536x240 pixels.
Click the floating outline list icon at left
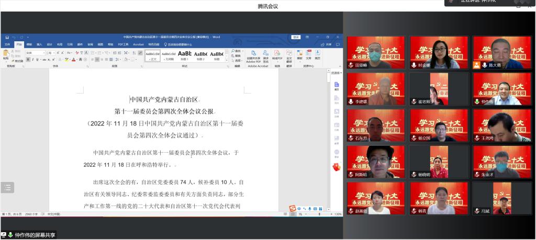[7, 188]
